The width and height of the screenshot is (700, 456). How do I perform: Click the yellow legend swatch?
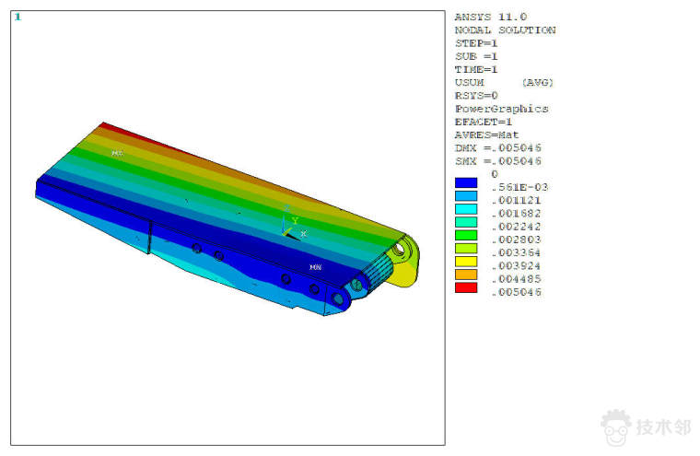pos(466,262)
